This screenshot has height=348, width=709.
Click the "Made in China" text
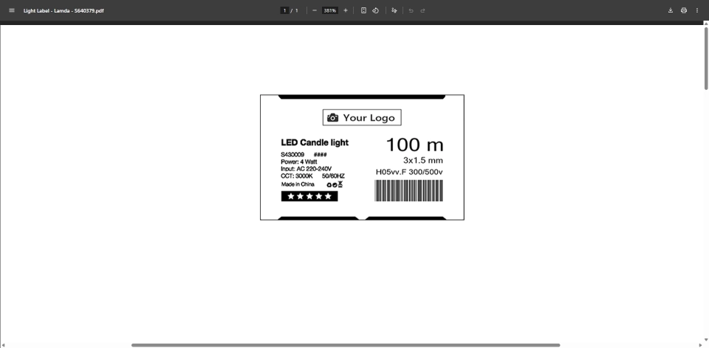(x=298, y=184)
